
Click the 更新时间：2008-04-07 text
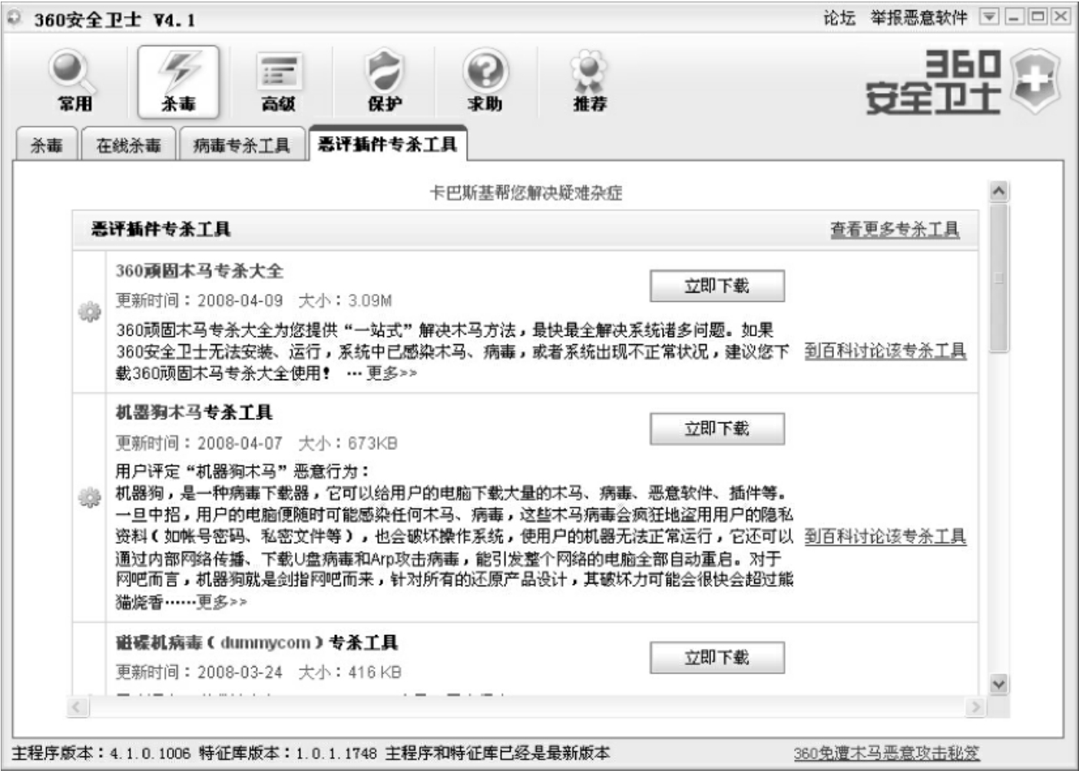coord(200,443)
